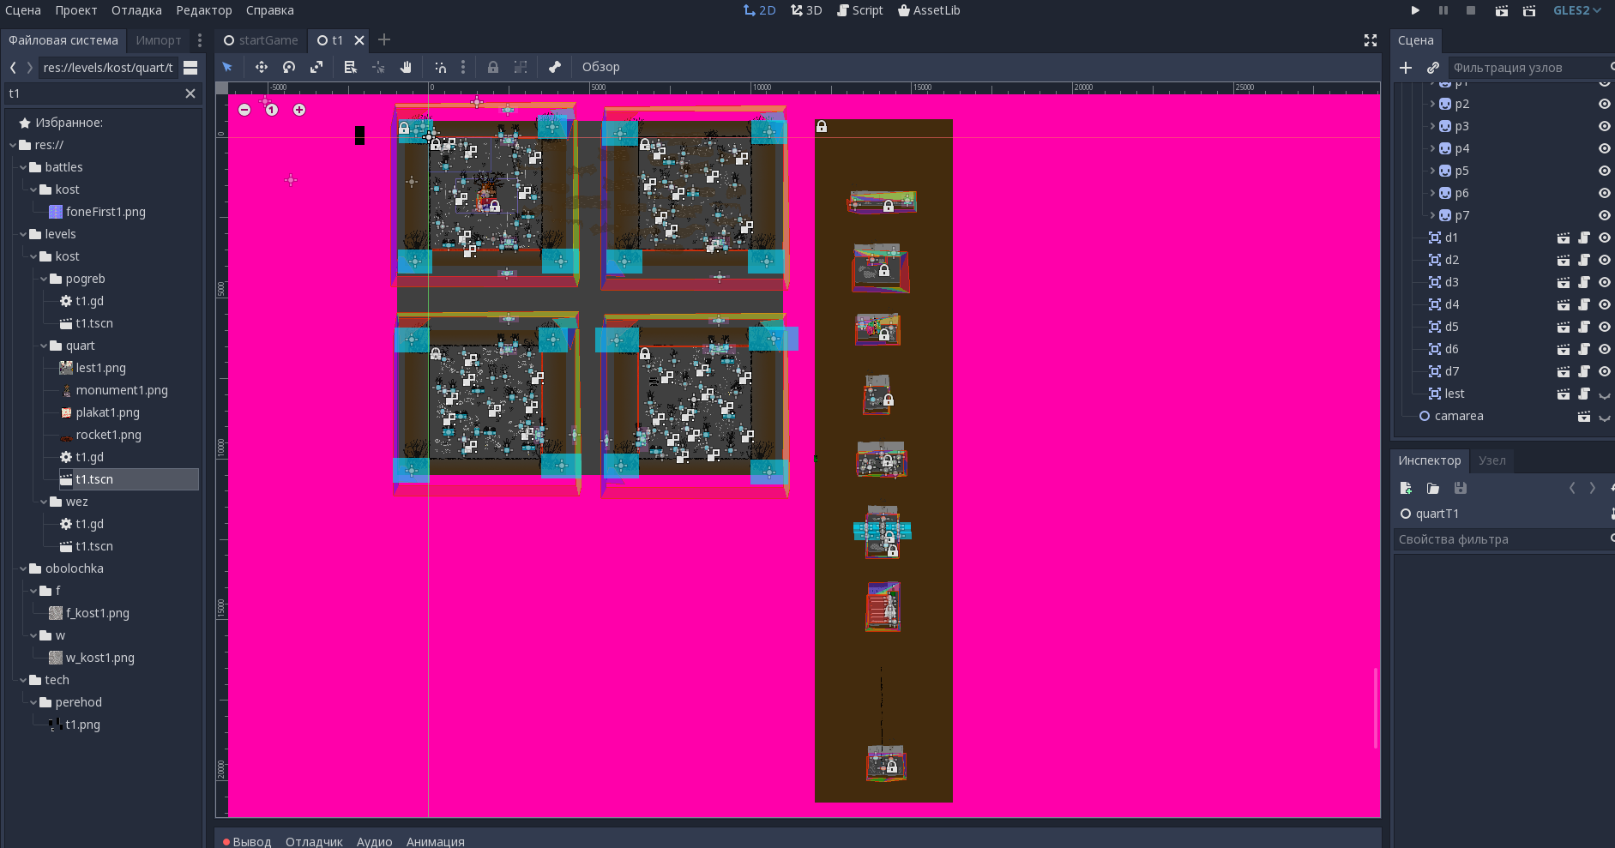Toggle visibility of node p5
Screen dimensions: 1615x848
click(x=1605, y=171)
